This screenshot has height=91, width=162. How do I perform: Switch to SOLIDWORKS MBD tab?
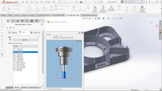click(58, 15)
